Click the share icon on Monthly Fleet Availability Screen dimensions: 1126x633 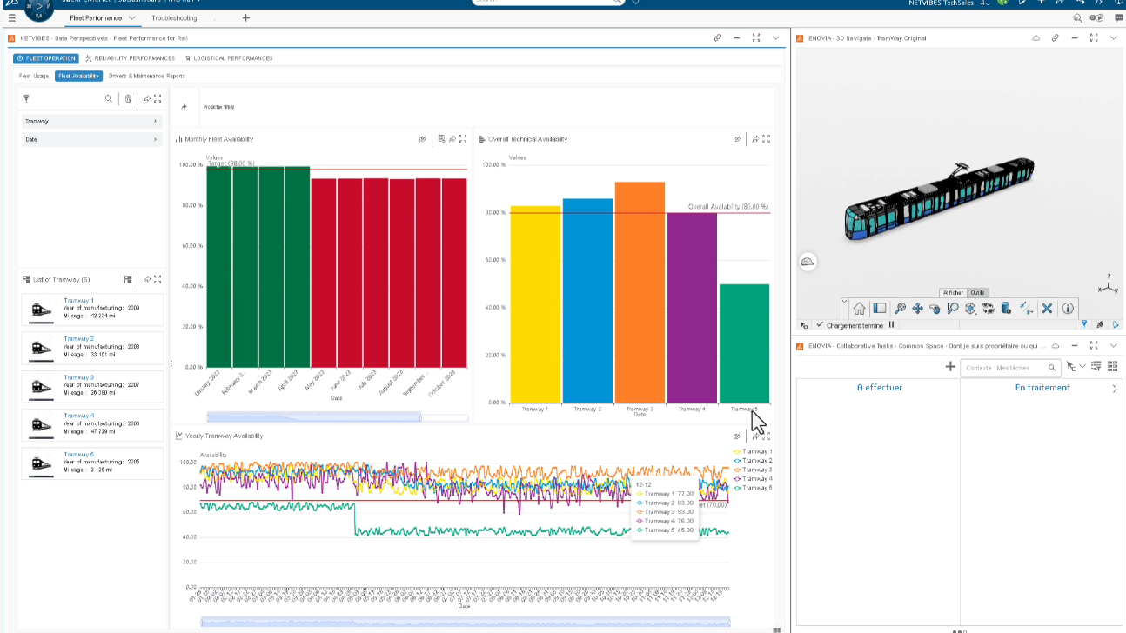(452, 139)
